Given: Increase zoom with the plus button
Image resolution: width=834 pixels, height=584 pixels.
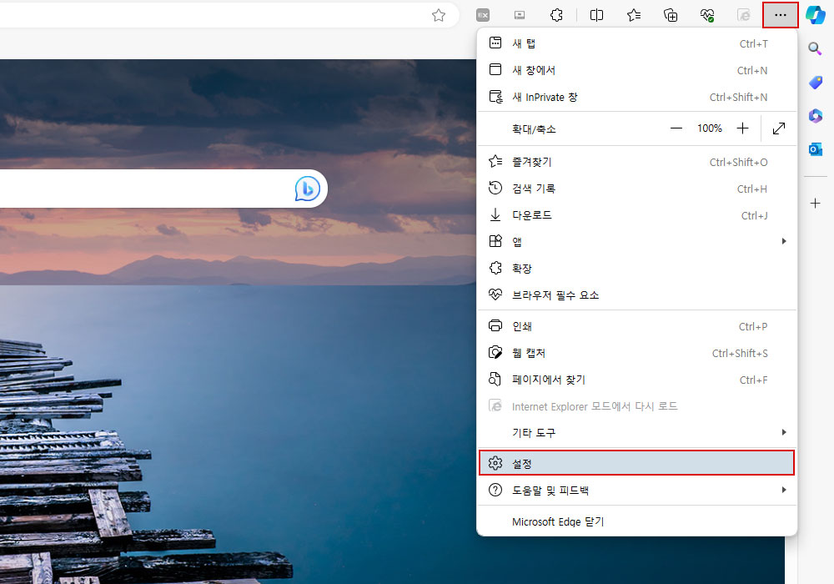Looking at the screenshot, I should point(742,128).
